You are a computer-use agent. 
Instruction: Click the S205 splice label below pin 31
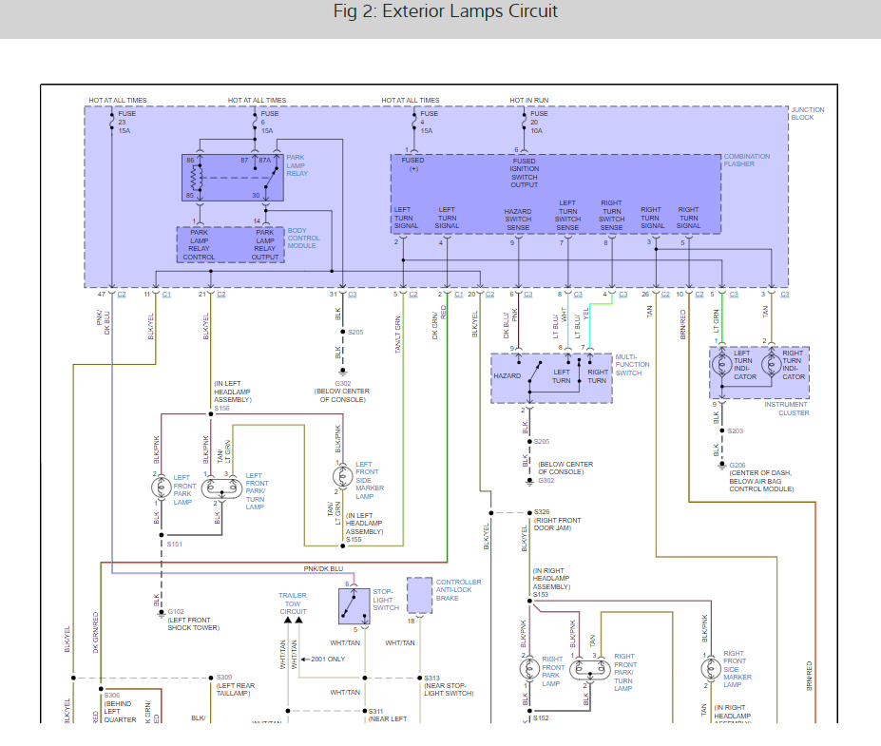click(355, 332)
